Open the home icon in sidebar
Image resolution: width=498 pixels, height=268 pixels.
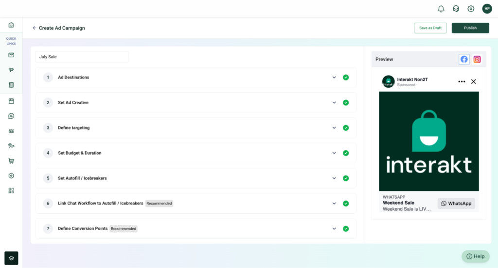11,25
